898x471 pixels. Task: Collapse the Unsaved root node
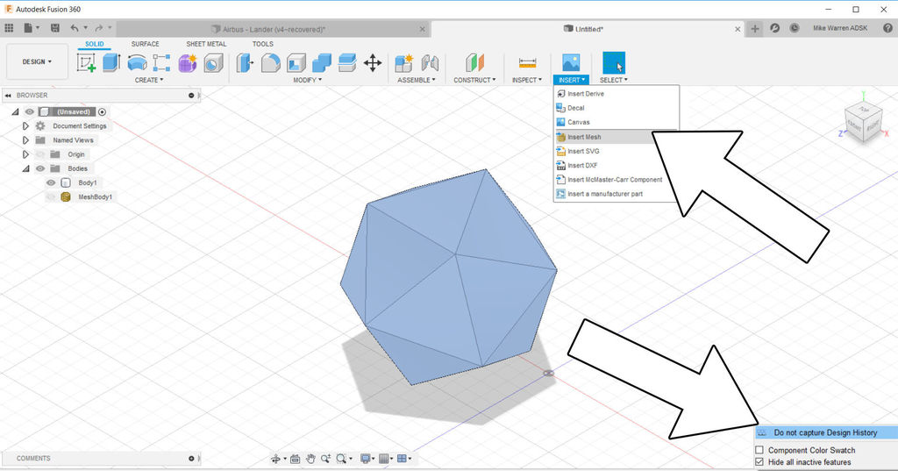click(15, 111)
